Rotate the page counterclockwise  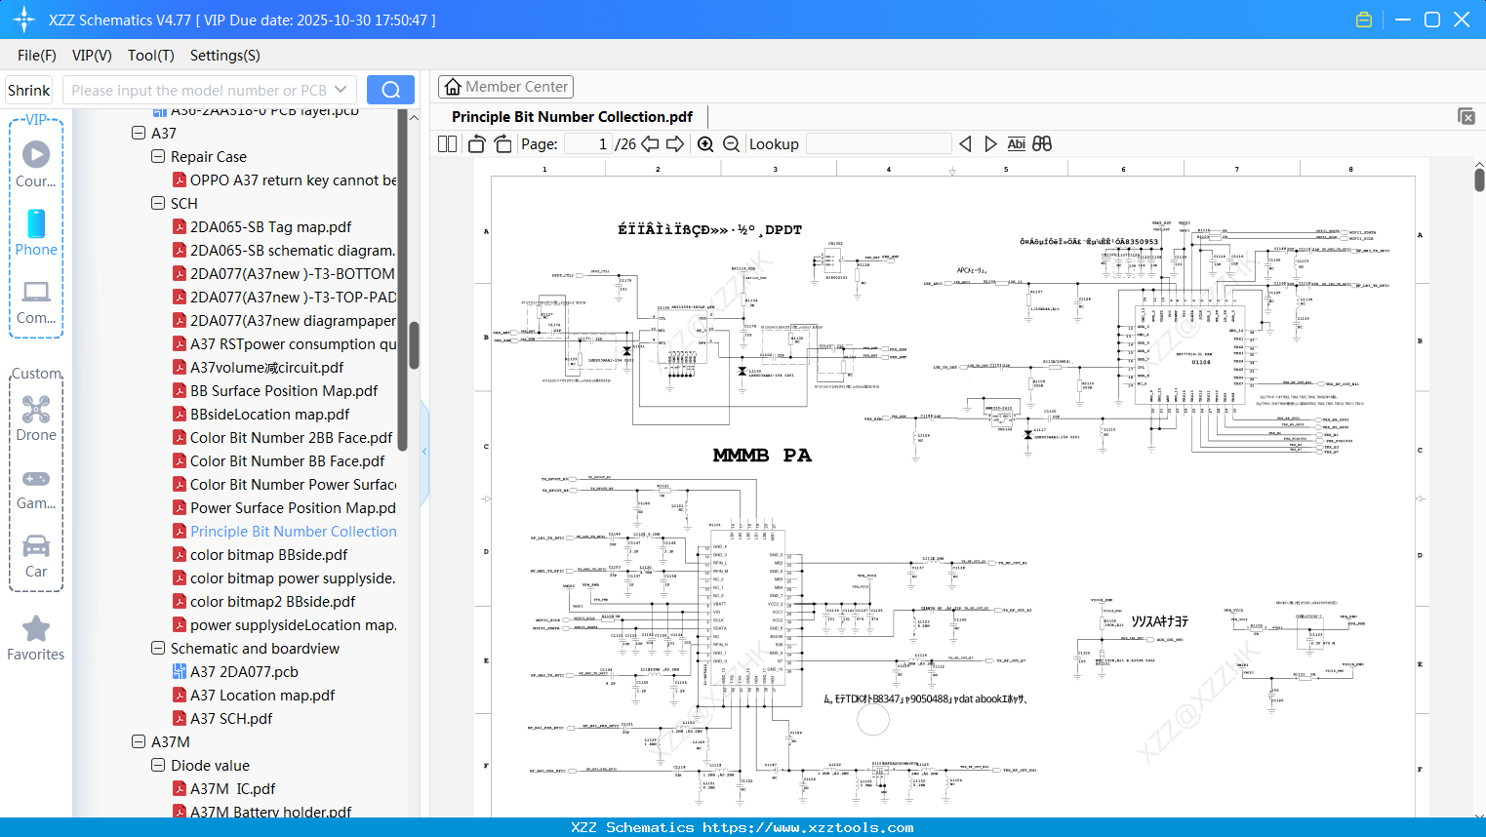point(477,144)
